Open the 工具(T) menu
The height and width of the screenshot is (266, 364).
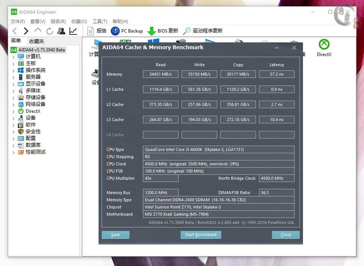pyautogui.click(x=99, y=21)
